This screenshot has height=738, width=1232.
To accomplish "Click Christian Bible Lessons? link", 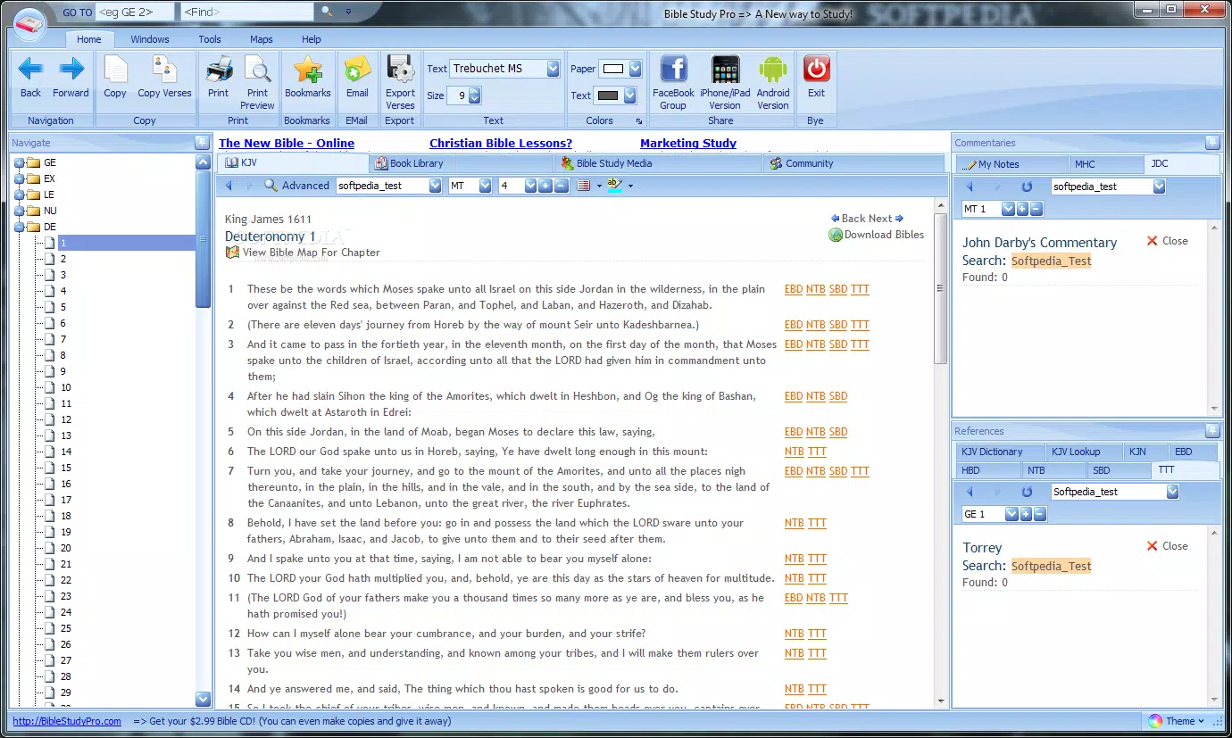I will [x=501, y=143].
